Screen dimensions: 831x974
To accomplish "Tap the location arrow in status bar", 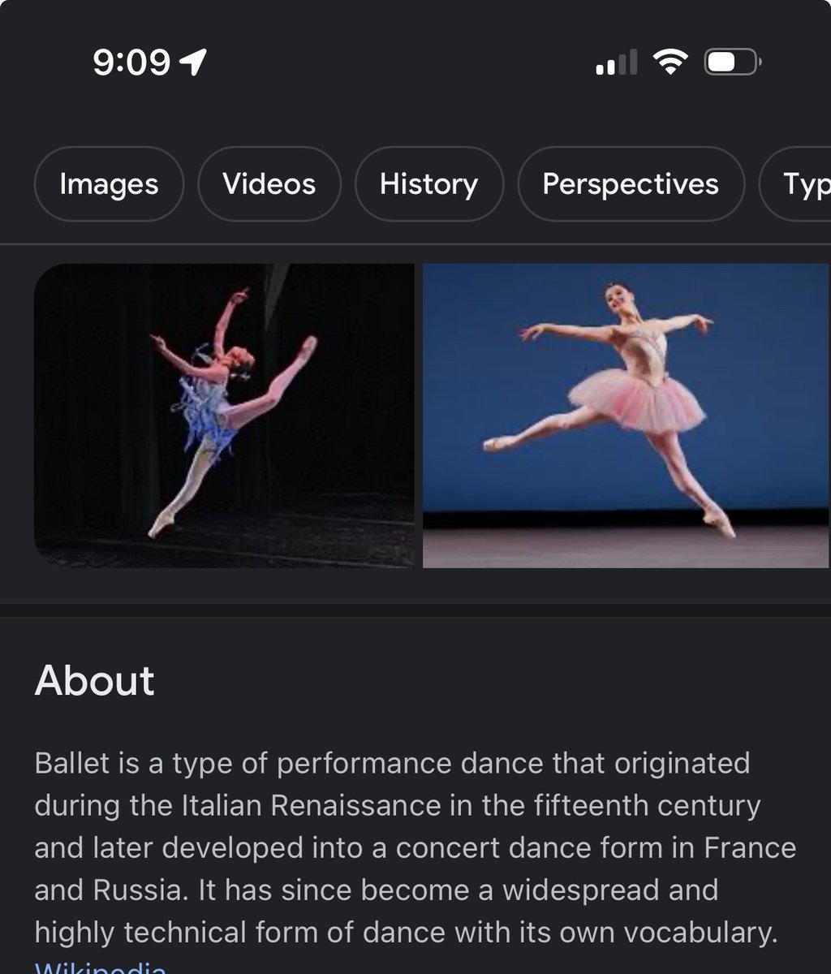I will pyautogui.click(x=195, y=62).
